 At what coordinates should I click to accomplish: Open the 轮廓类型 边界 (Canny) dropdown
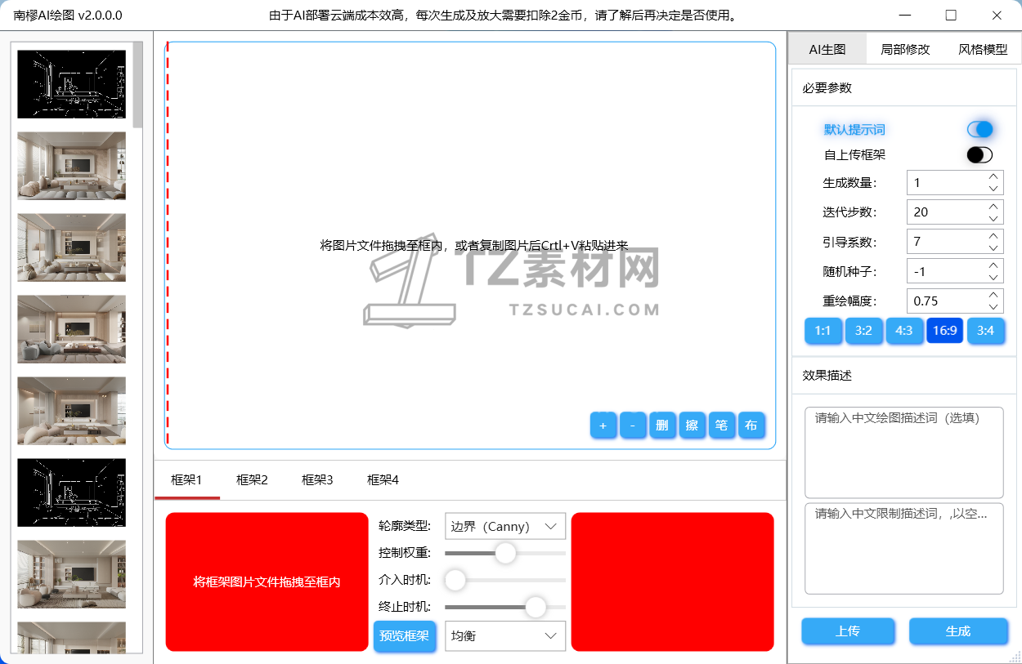(505, 527)
